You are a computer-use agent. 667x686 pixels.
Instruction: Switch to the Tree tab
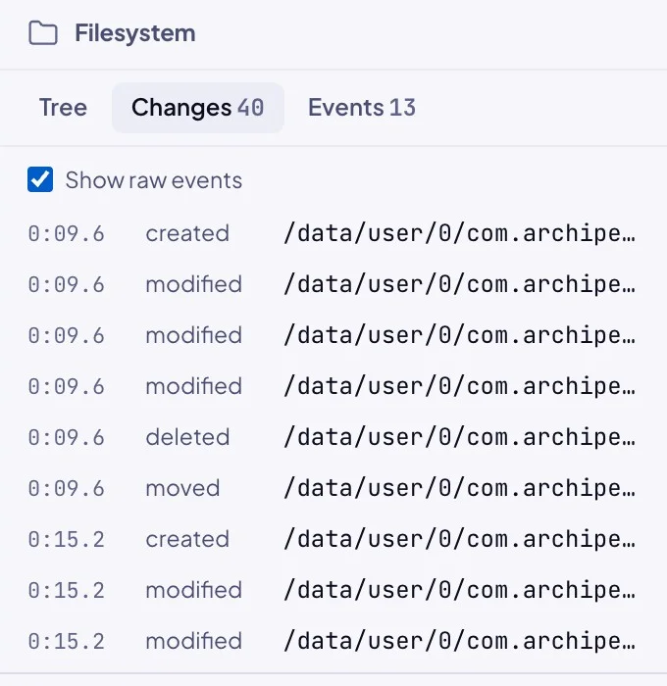tap(63, 108)
